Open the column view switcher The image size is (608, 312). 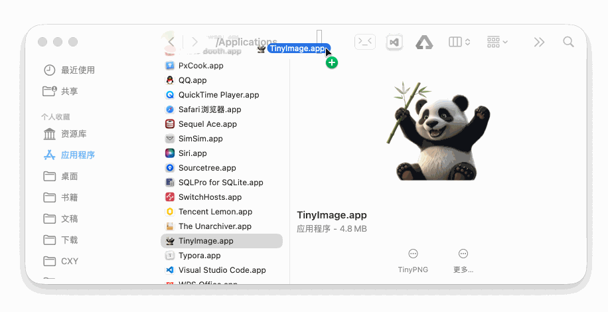tap(459, 42)
